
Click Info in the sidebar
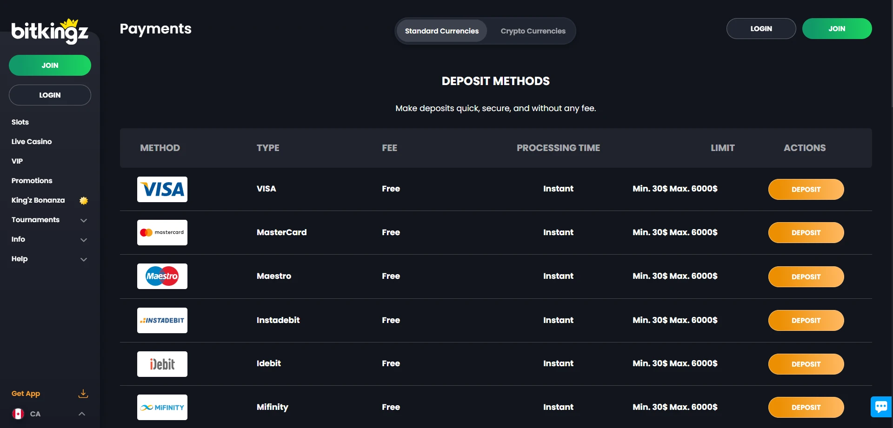pos(18,239)
